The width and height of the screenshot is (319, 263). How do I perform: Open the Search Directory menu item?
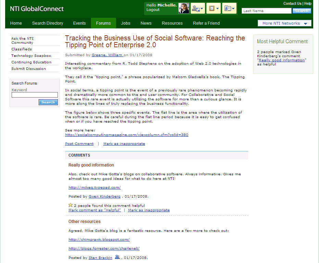click(x=48, y=23)
